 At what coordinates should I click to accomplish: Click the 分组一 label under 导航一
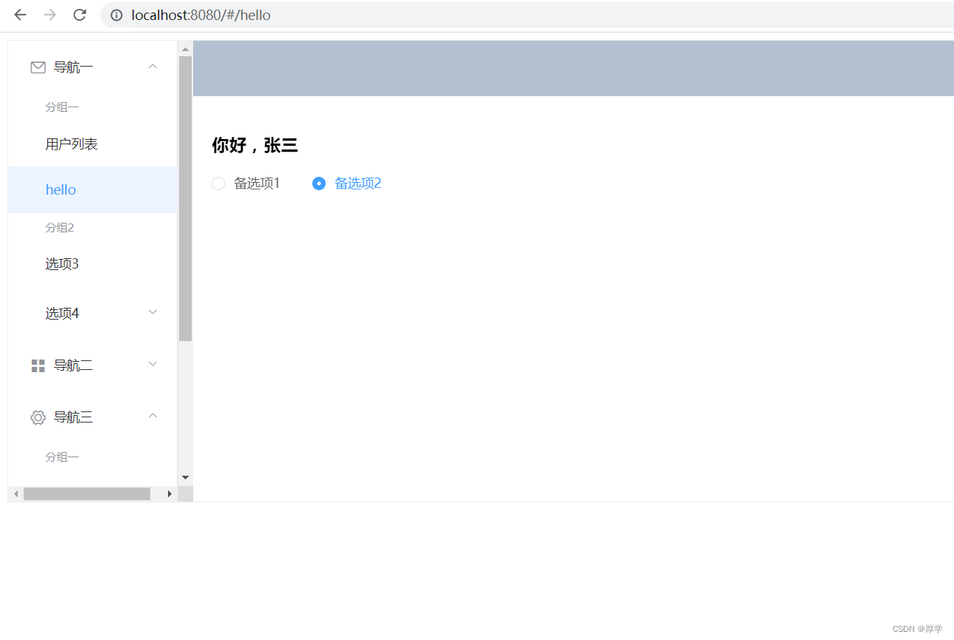[x=62, y=107]
